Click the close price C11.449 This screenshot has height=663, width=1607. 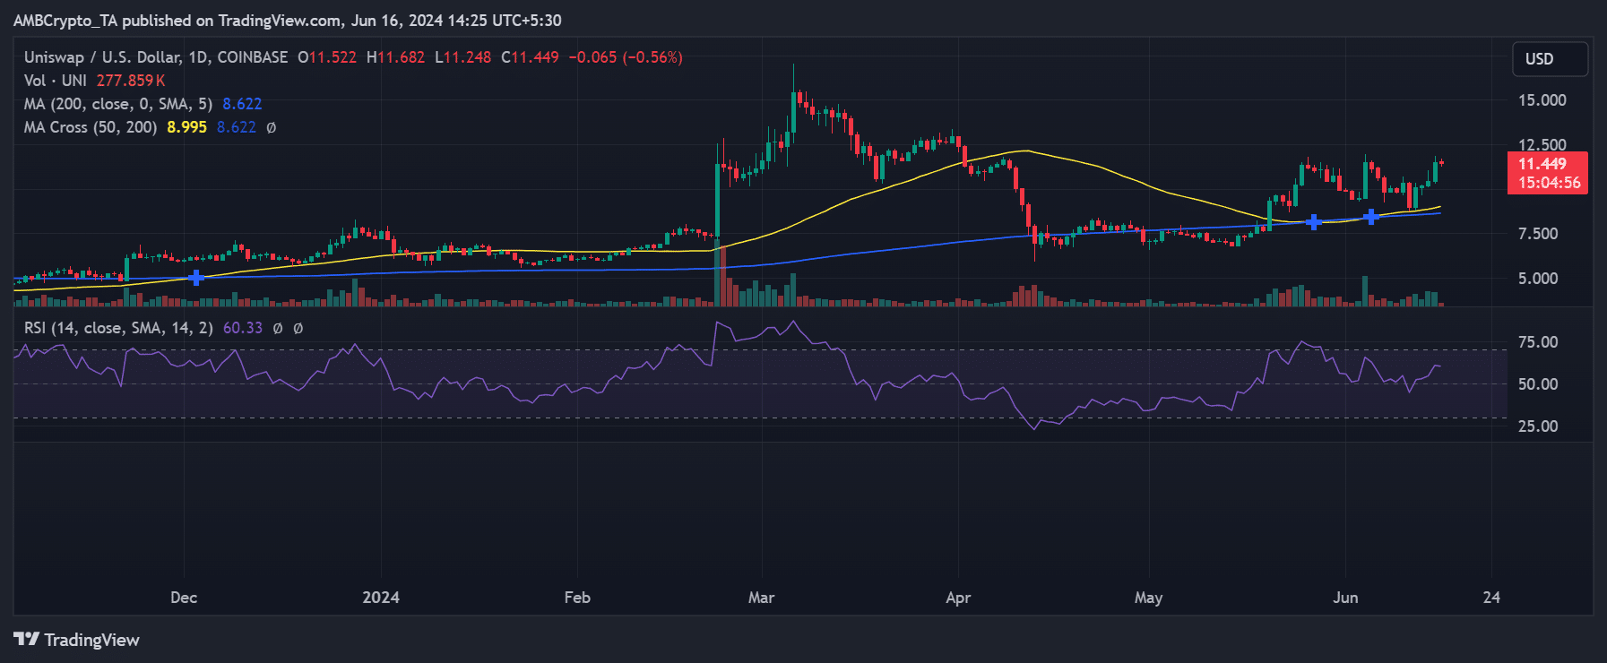530,57
